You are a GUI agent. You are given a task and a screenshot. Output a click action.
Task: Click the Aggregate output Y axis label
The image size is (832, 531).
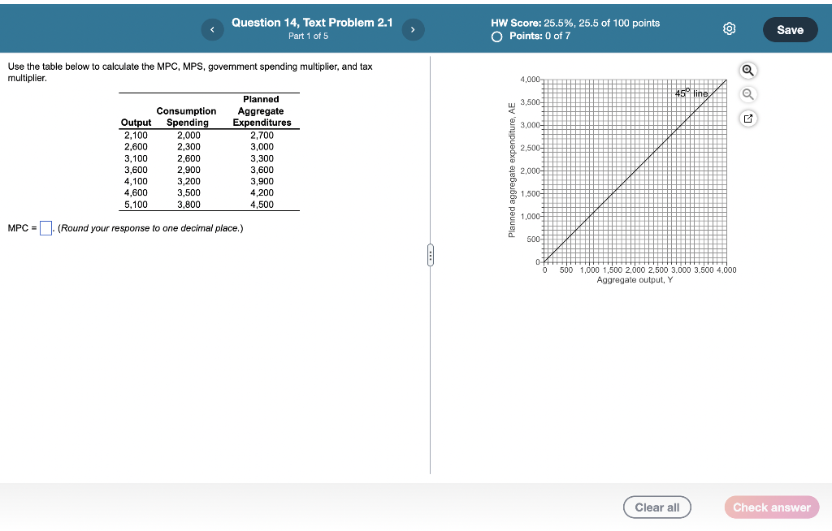pyautogui.click(x=634, y=279)
